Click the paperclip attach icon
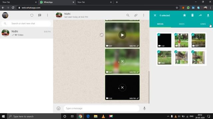The width and height of the screenshot is (213, 119). tap(136, 15)
